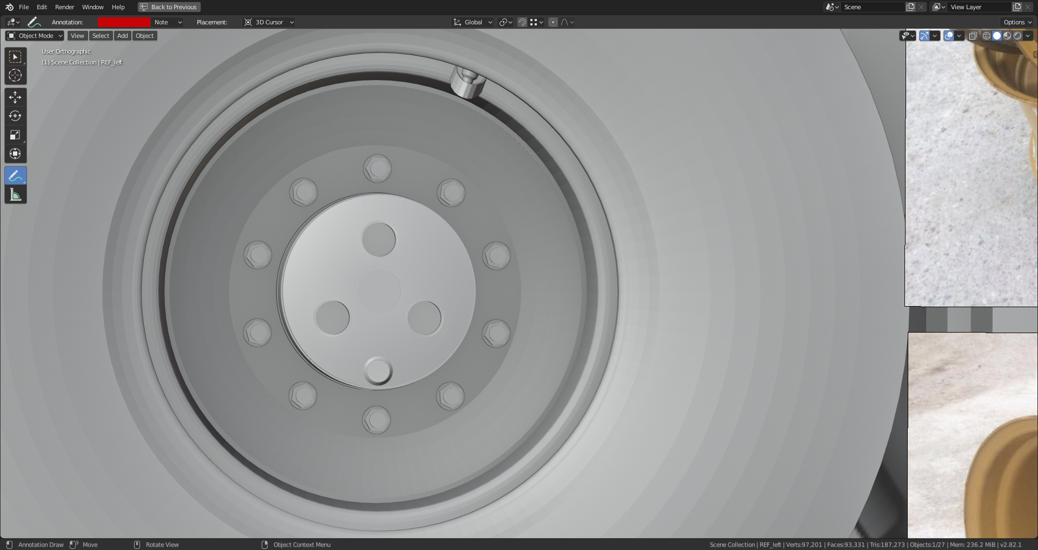1038x550 pixels.
Task: Expand the gizmo options dropdown
Action: 935,36
